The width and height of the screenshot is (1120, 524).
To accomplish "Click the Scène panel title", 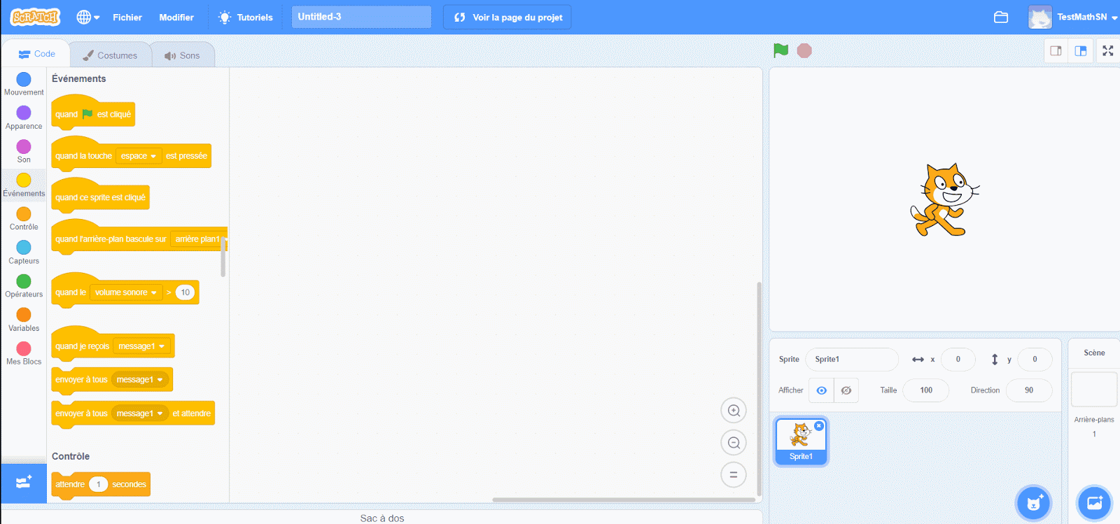I will click(1094, 353).
